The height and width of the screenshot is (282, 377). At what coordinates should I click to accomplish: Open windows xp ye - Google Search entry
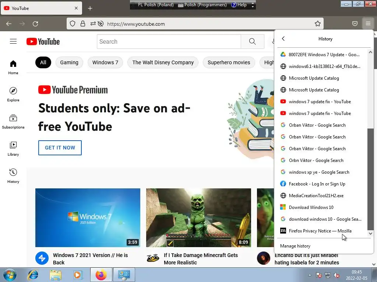322,172
